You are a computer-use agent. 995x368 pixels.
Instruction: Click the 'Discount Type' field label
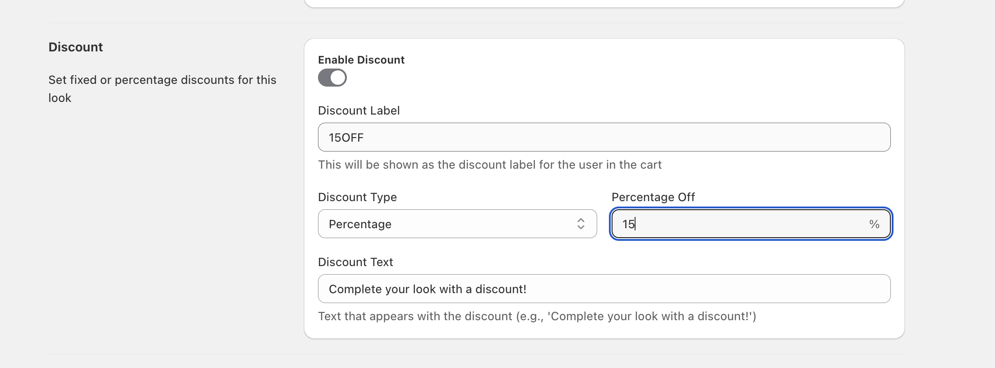(357, 197)
